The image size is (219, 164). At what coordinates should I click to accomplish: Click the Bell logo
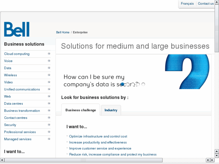pyautogui.click(x=17, y=29)
